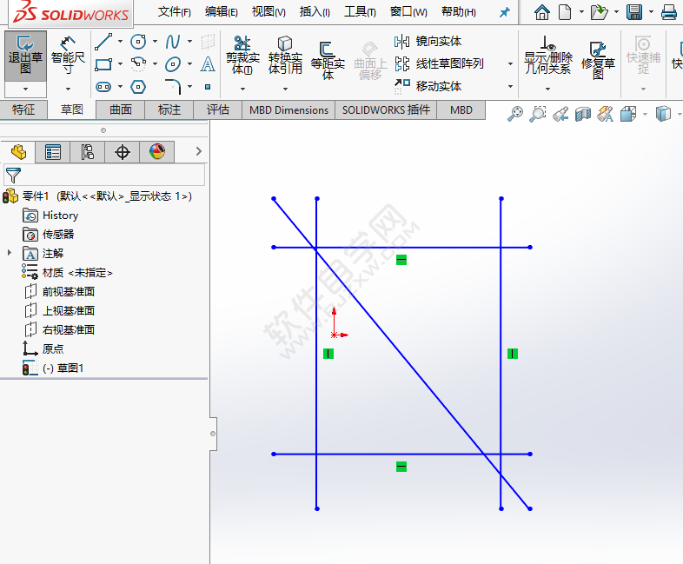Click Move Entities (移动实体)
The height and width of the screenshot is (564, 683).
tap(428, 86)
